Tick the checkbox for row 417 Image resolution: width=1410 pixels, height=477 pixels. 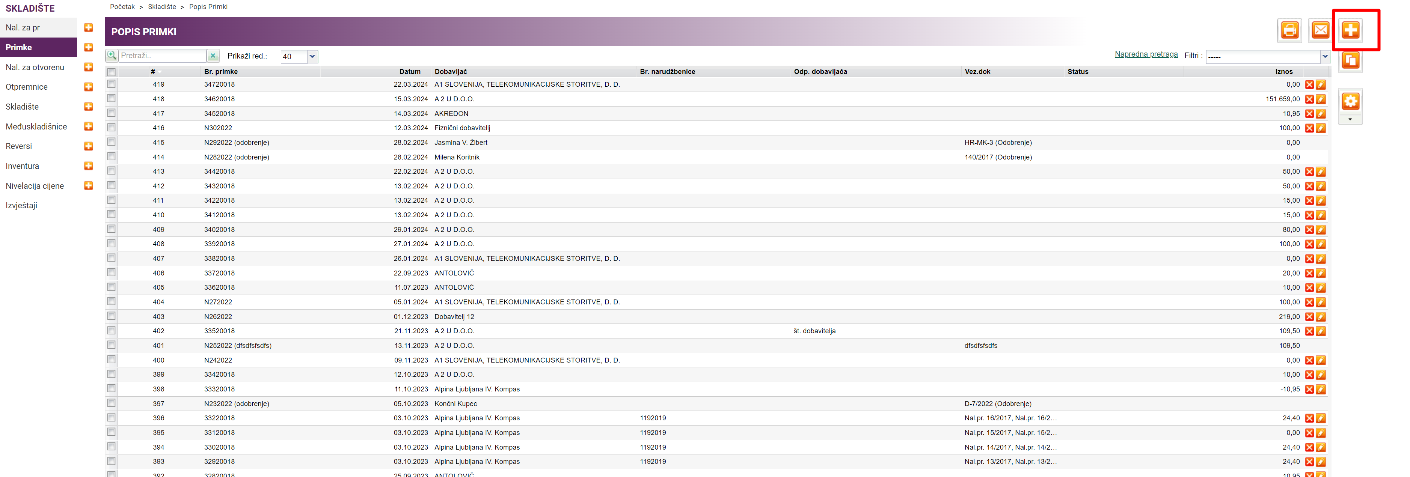point(112,113)
